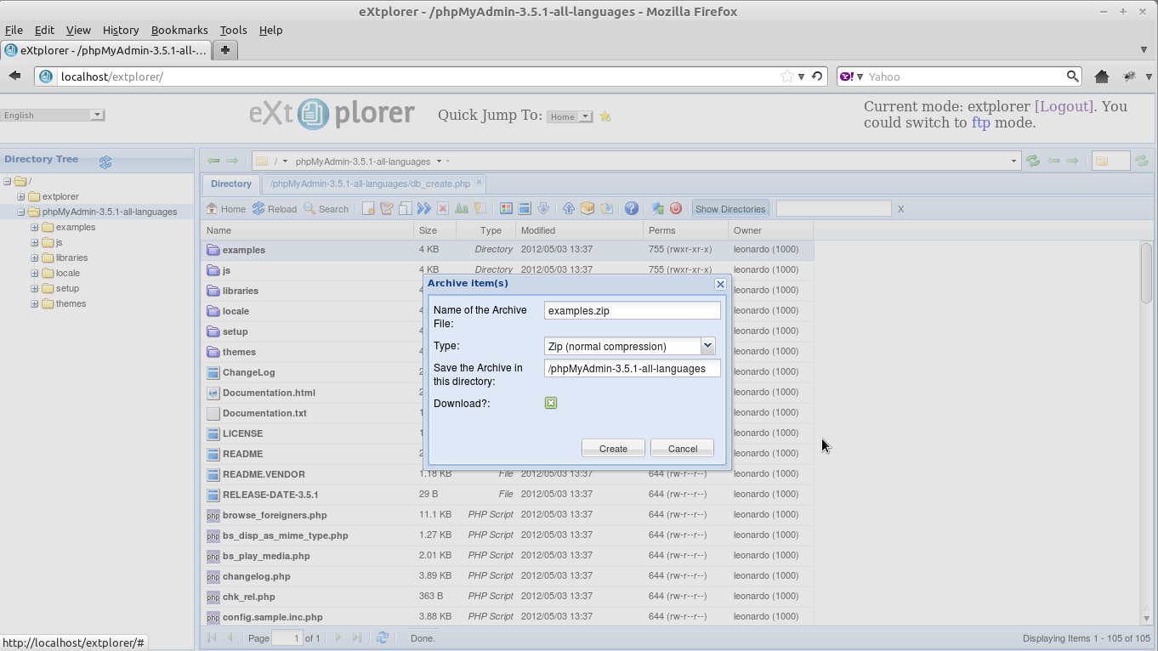
Task: Click the Create button
Action: pyautogui.click(x=613, y=449)
